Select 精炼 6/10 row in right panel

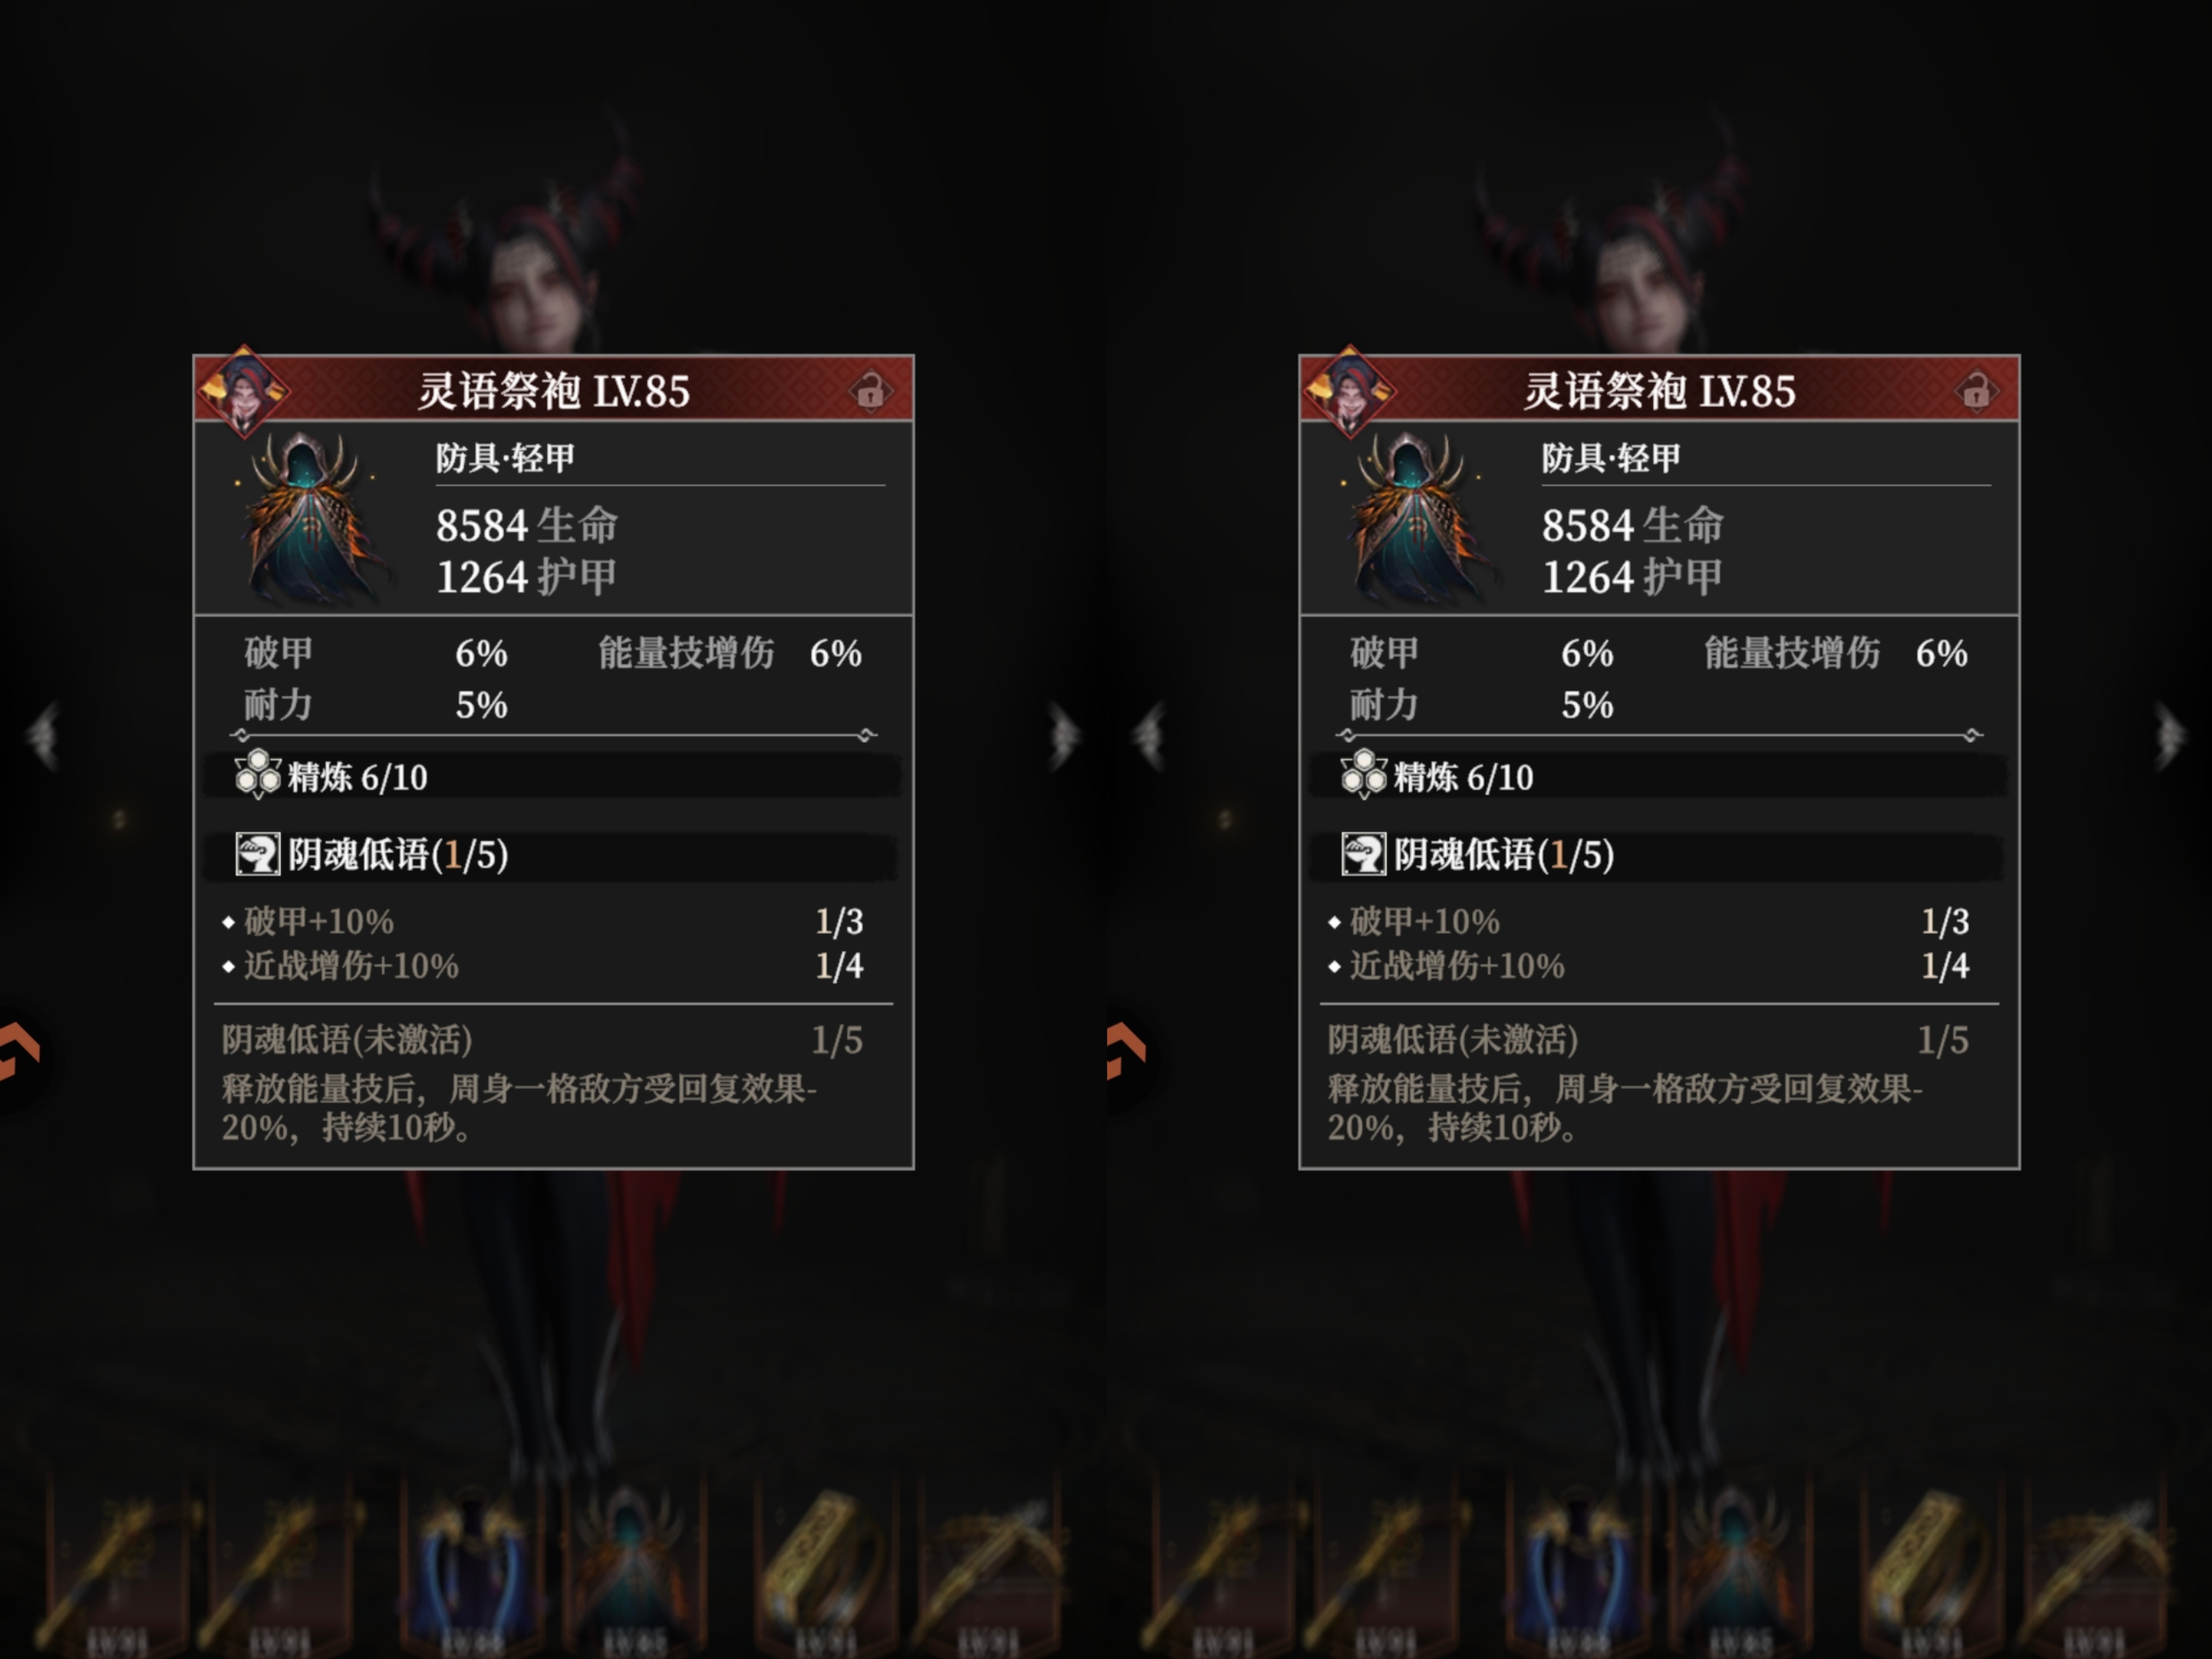(1657, 776)
